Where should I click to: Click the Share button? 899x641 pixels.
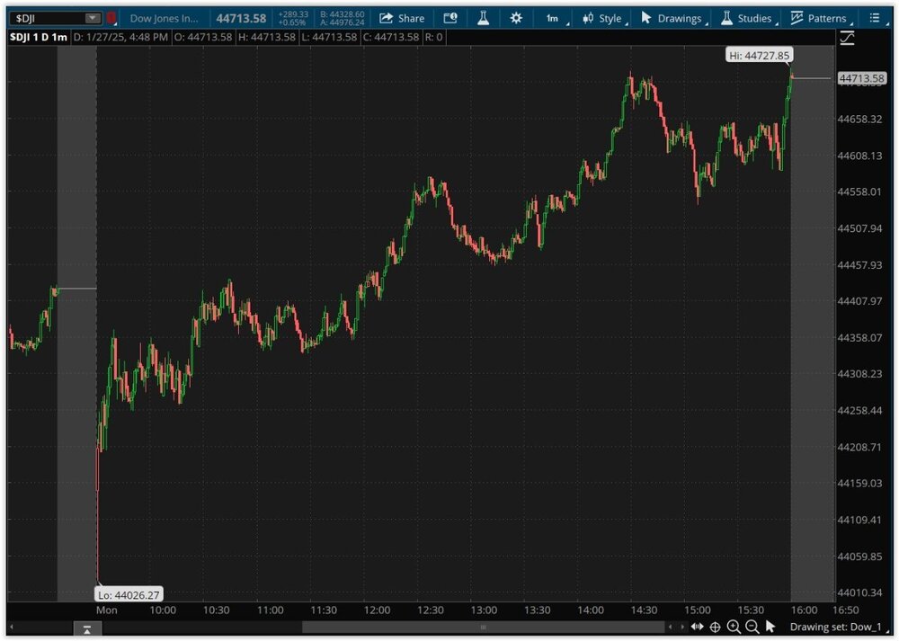[x=402, y=17]
